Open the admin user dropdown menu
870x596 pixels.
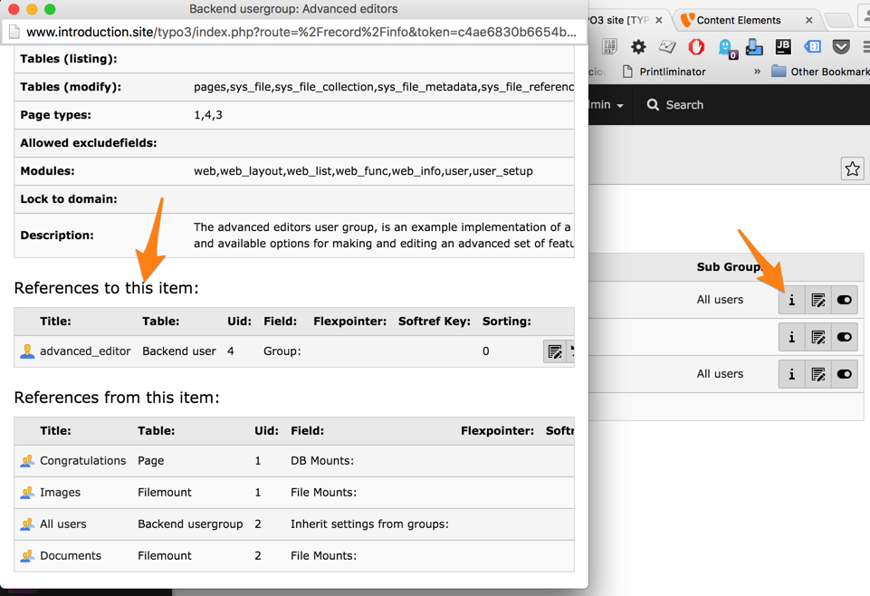pos(607,105)
